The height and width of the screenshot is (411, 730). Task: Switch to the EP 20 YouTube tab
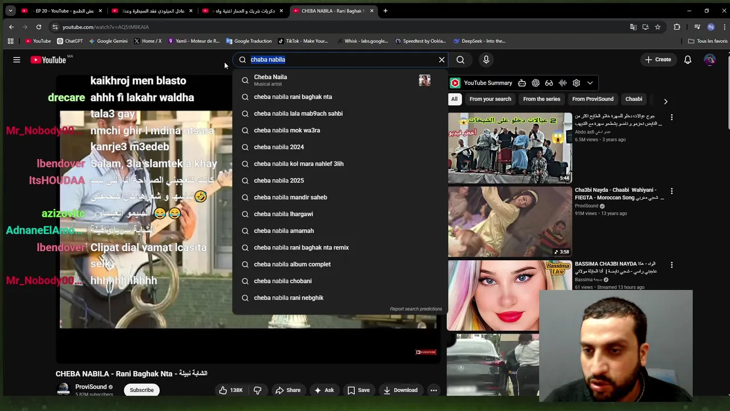62,10
